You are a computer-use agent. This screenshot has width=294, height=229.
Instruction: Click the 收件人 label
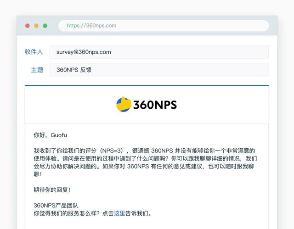click(34, 52)
